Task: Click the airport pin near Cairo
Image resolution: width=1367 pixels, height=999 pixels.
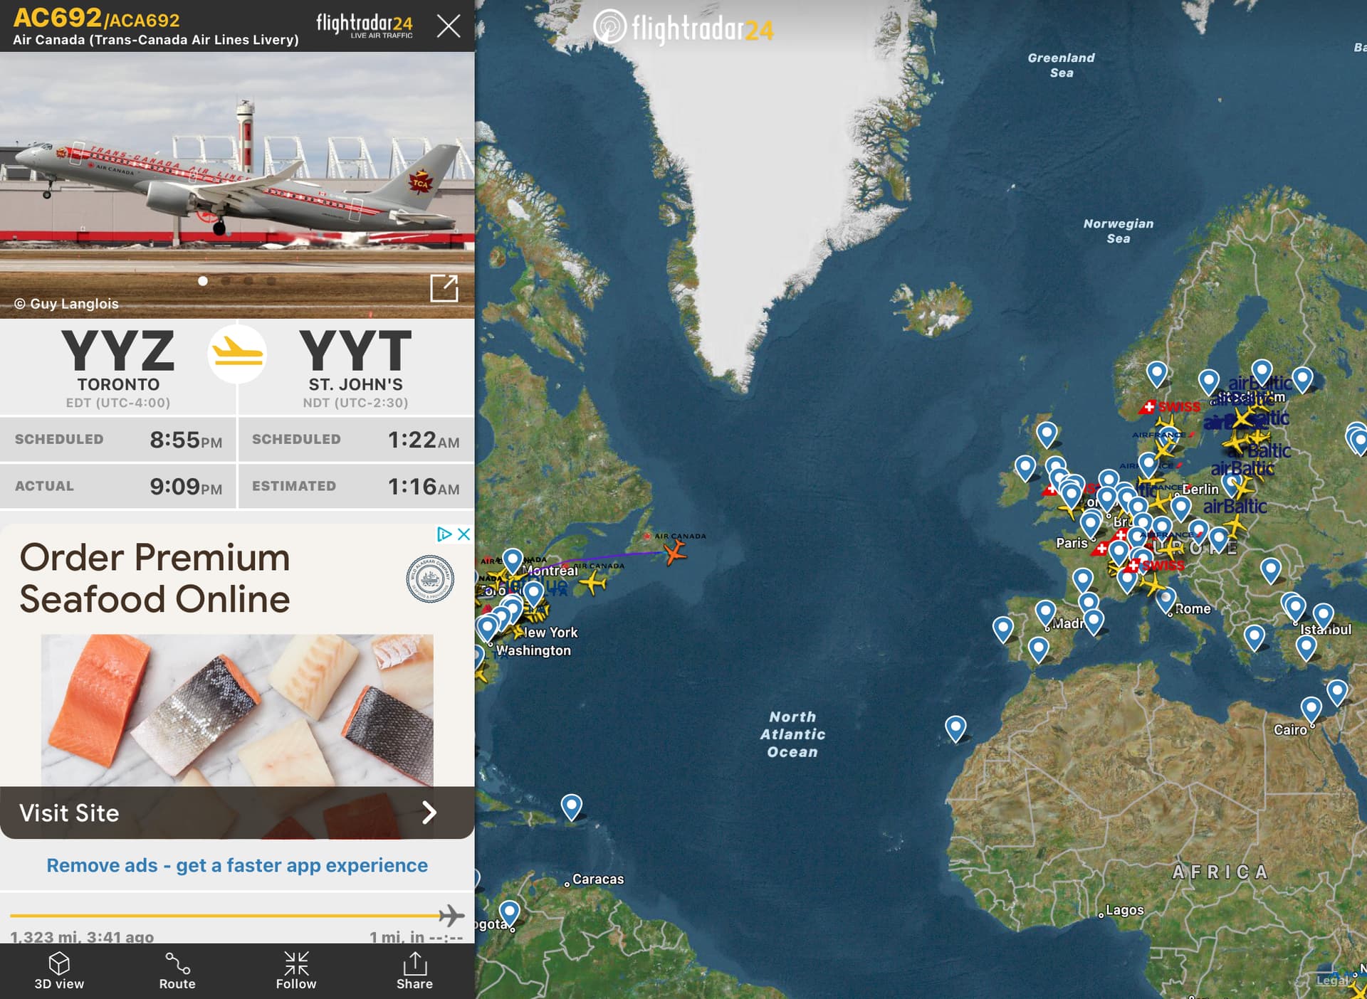Action: (x=1311, y=709)
